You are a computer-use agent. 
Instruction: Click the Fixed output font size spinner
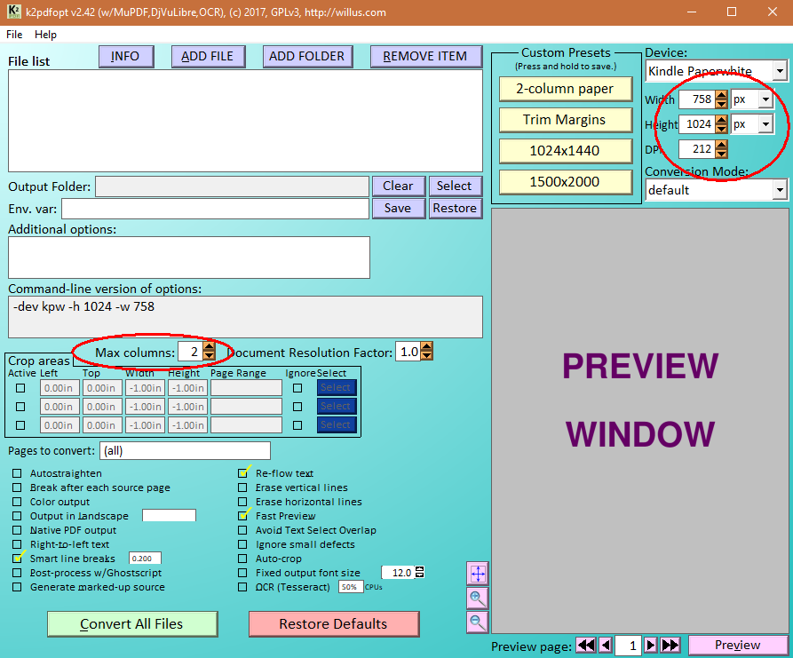pyautogui.click(x=419, y=572)
